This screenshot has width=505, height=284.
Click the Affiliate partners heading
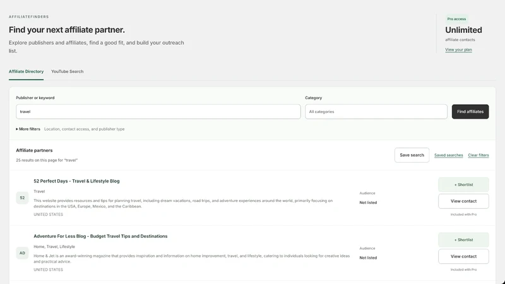click(34, 150)
